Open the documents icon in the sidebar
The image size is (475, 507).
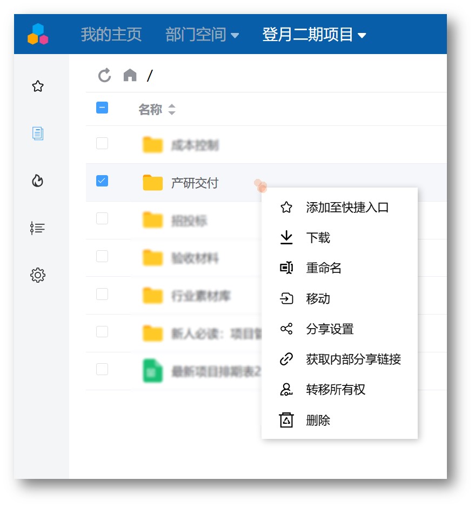click(38, 133)
